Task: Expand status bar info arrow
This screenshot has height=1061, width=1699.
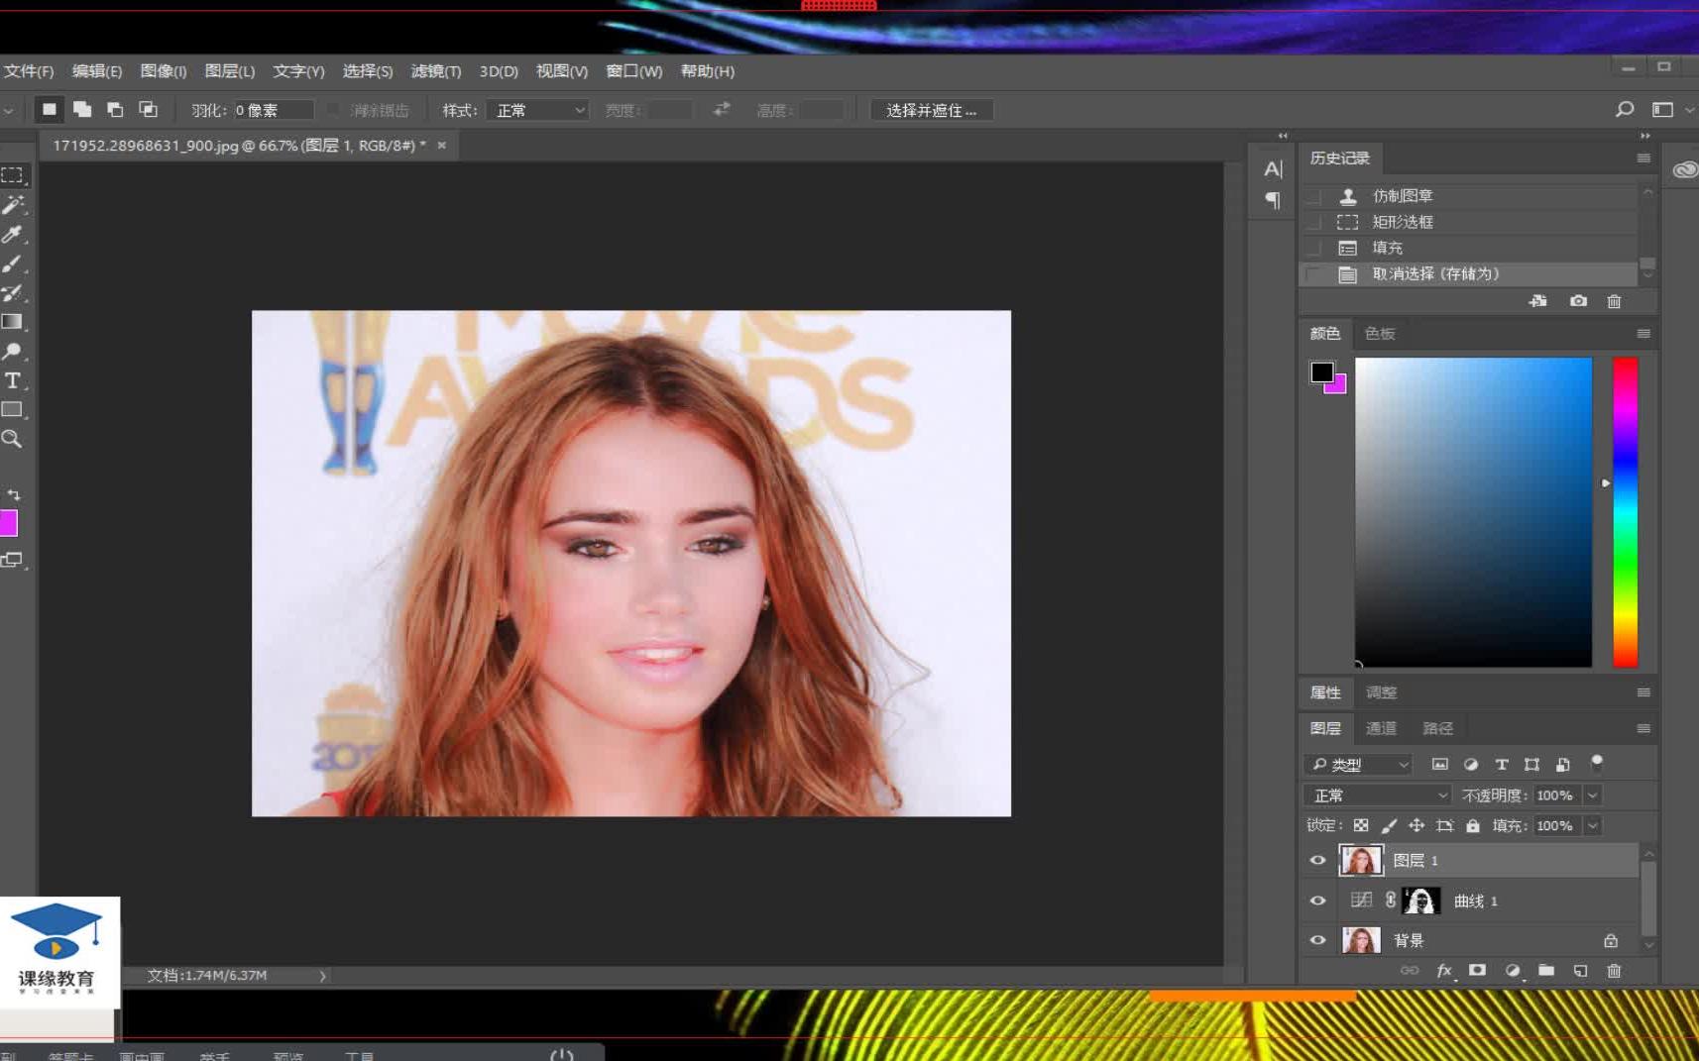Action: click(x=322, y=976)
